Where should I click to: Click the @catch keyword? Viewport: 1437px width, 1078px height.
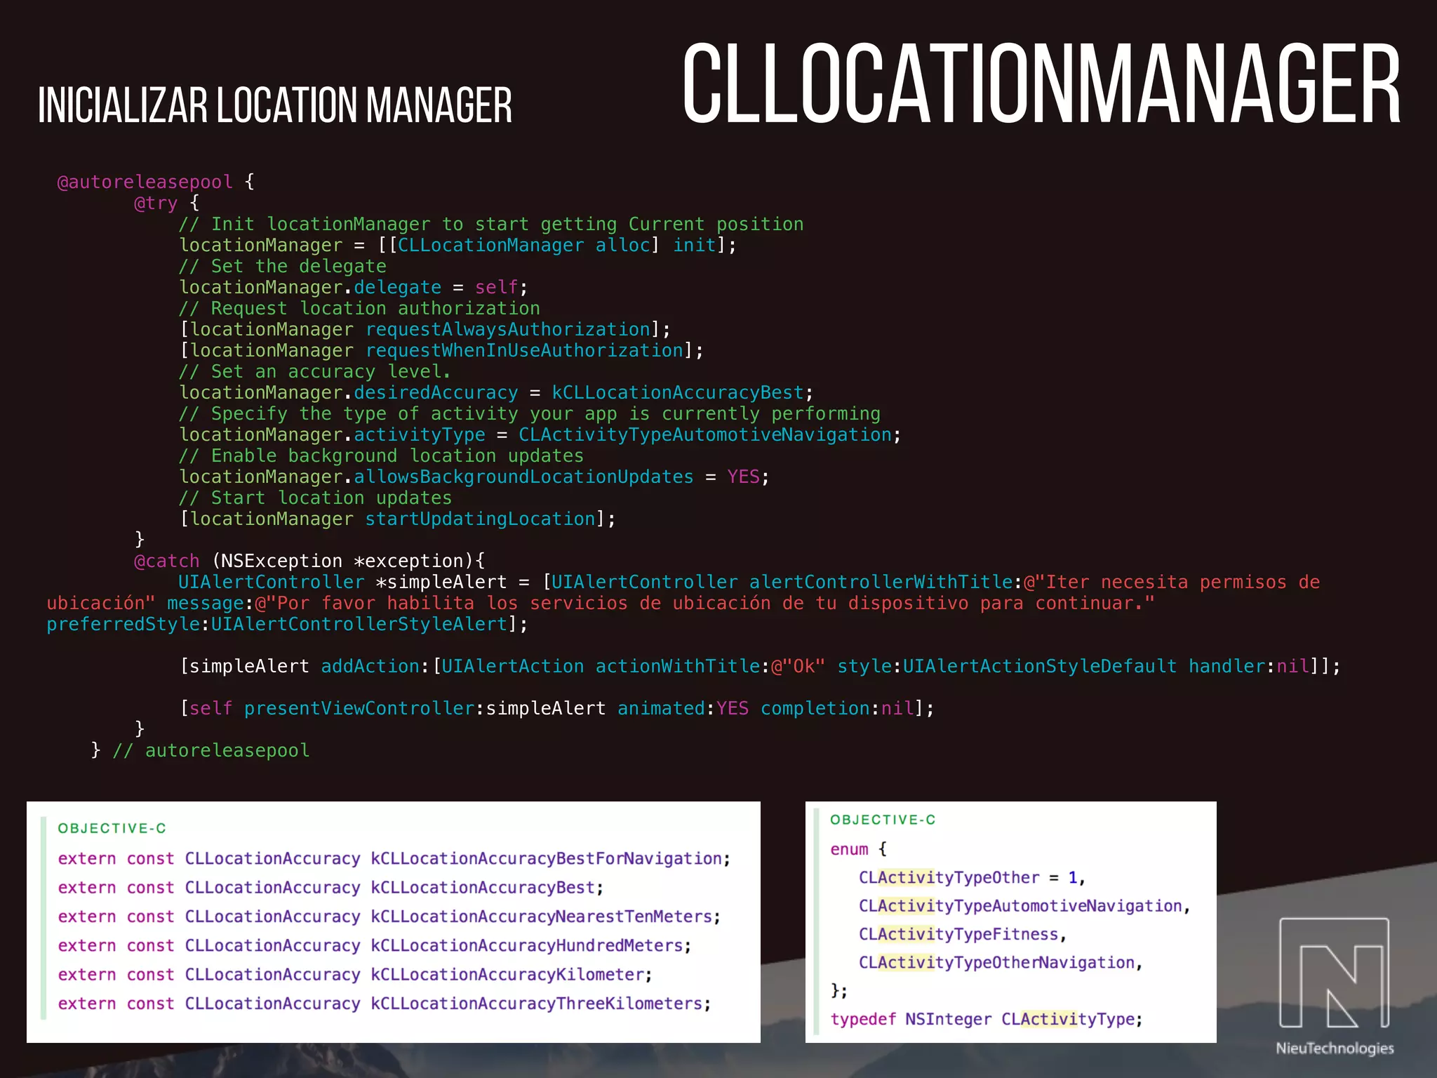pyautogui.click(x=167, y=561)
